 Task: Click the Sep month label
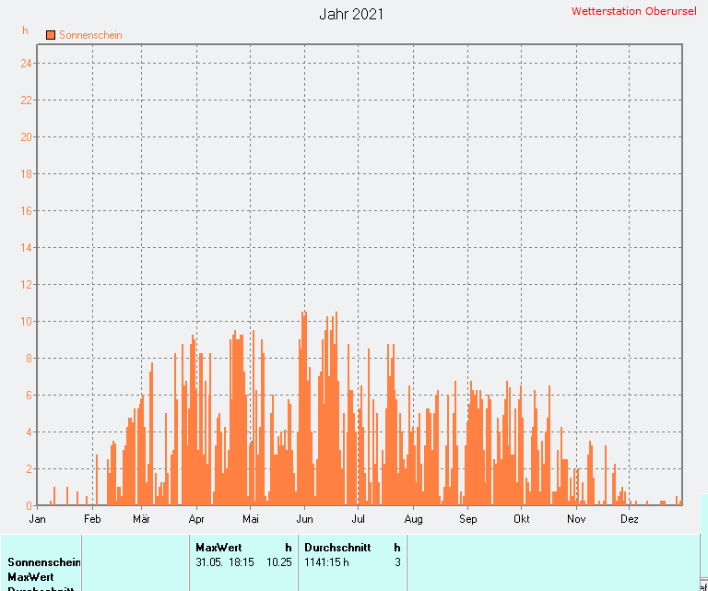tap(467, 519)
